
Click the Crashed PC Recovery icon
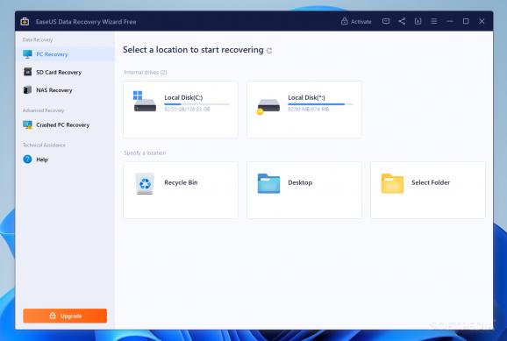pyautogui.click(x=27, y=124)
